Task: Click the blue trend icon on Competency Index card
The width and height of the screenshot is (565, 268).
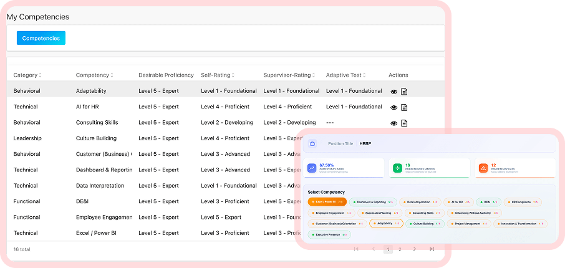Action: point(312,168)
